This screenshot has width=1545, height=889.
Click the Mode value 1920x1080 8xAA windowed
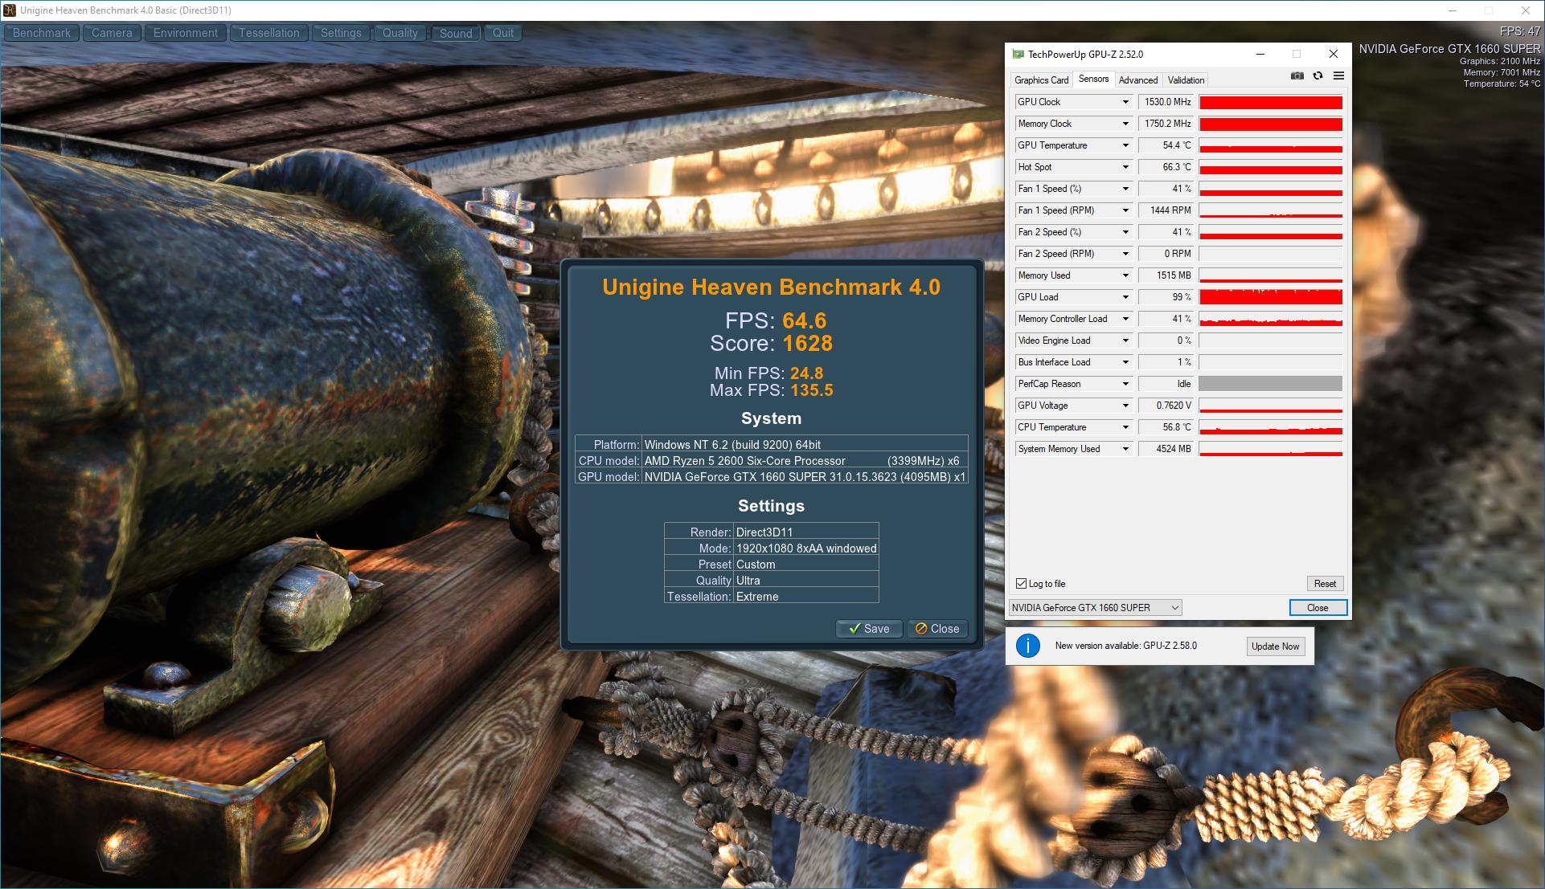(x=806, y=548)
